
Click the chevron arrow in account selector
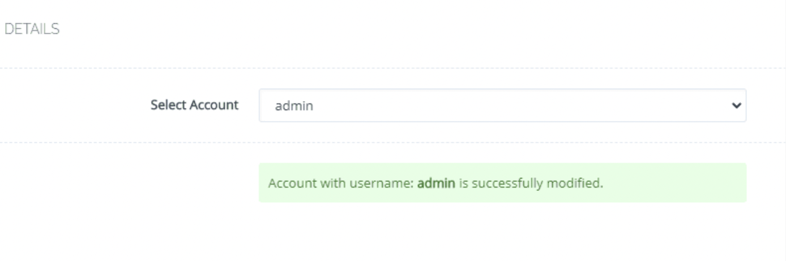coord(736,105)
